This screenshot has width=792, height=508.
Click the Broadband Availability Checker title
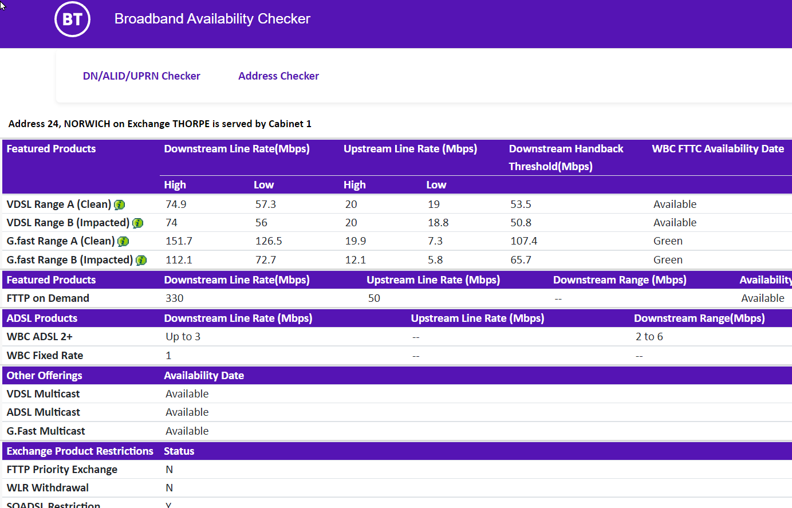[x=212, y=18]
